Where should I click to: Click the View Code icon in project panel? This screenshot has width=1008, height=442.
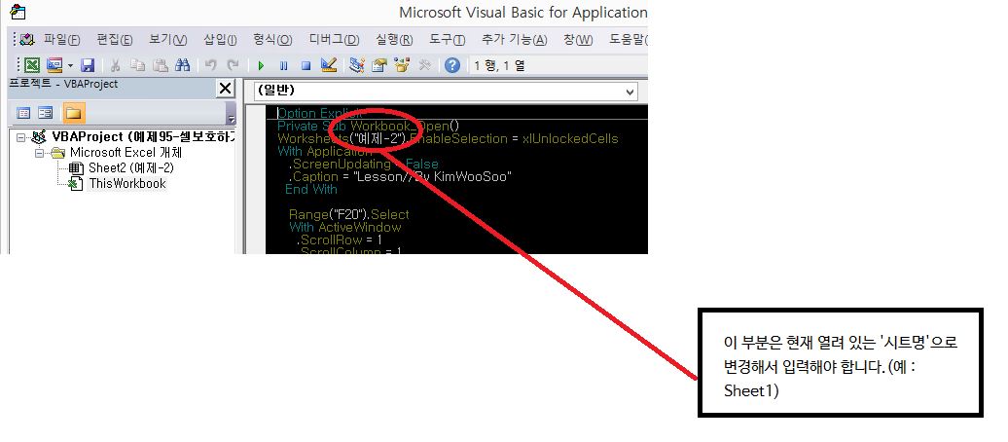coord(23,113)
